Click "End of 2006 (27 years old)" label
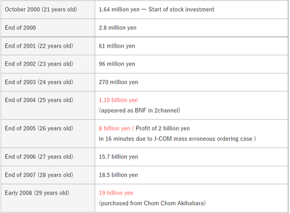The image size is (290, 213). [39, 157]
